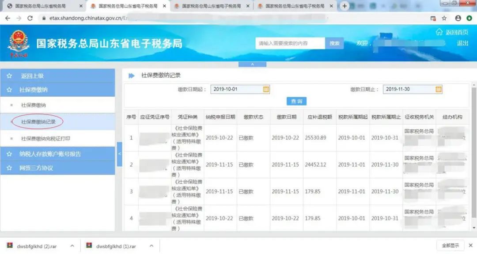Screen dimensions: 477x254
Task: Expand options for dwsbfglkhd (1).rar download
Action: click(x=151, y=246)
